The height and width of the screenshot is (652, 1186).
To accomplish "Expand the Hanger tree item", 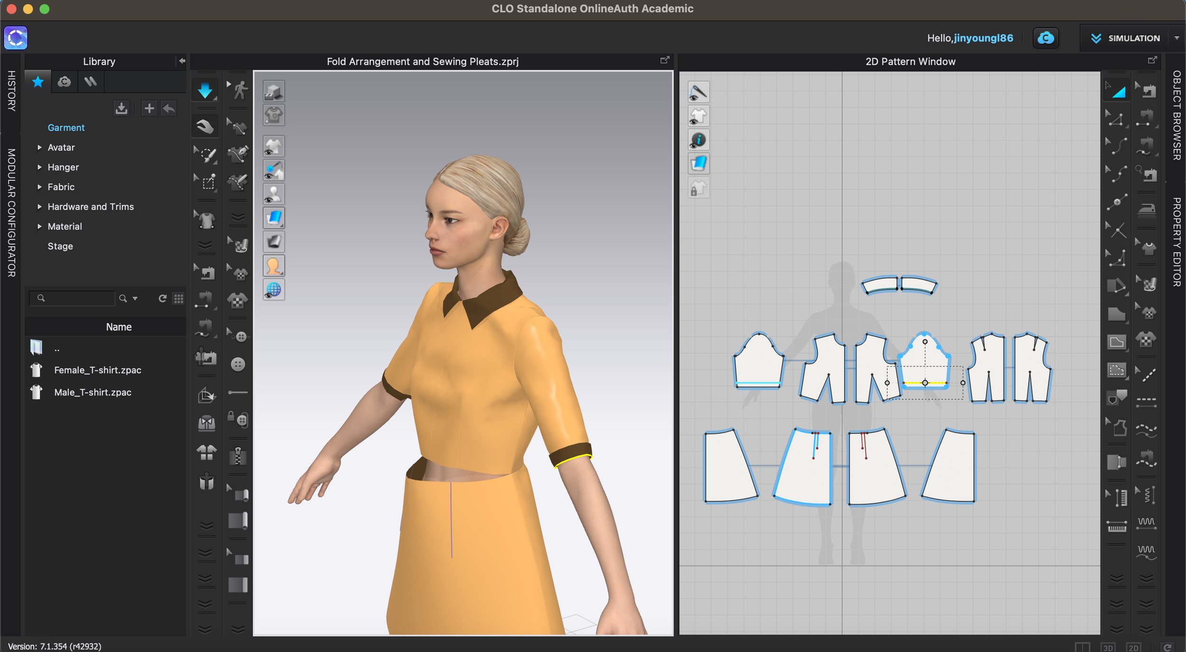I will pos(39,167).
